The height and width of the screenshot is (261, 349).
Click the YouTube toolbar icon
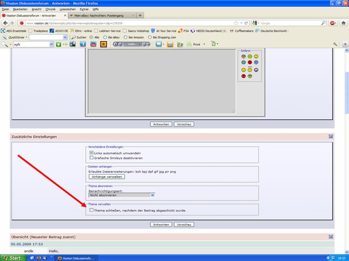point(93,44)
